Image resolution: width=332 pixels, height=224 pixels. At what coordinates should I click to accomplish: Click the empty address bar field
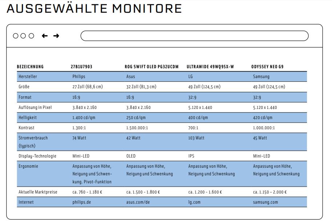click(194, 36)
